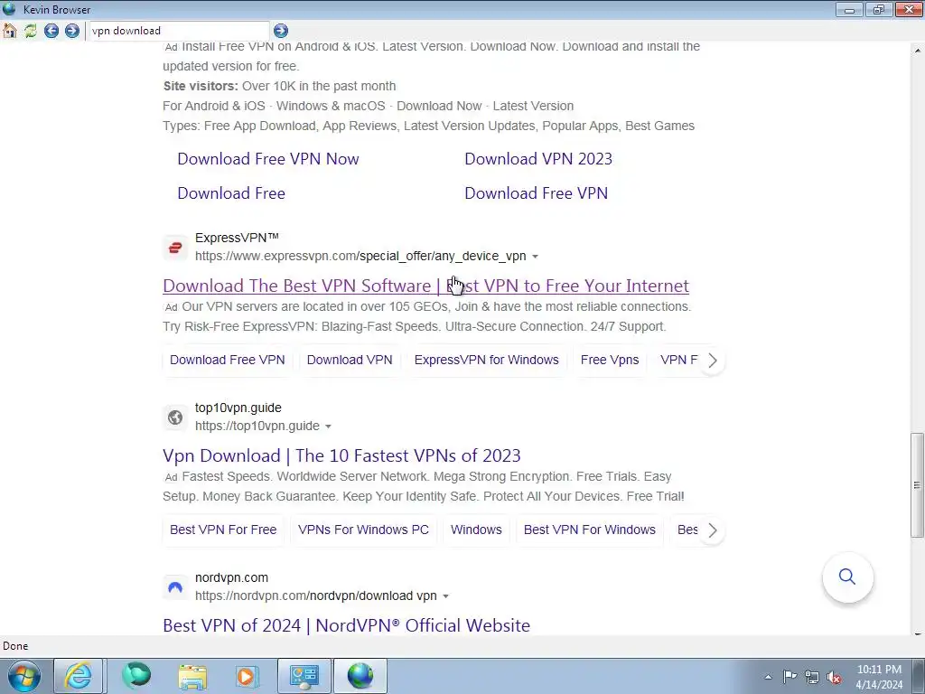Click the ExpressVPN for Windows chip
Screen dimensions: 925x694
pos(486,360)
